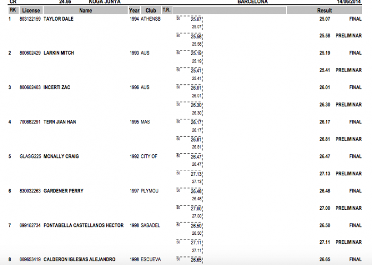Viewport: 372px width, 265px height.
Task: Click the name TERN JIAN HAN
Action: [60, 122]
